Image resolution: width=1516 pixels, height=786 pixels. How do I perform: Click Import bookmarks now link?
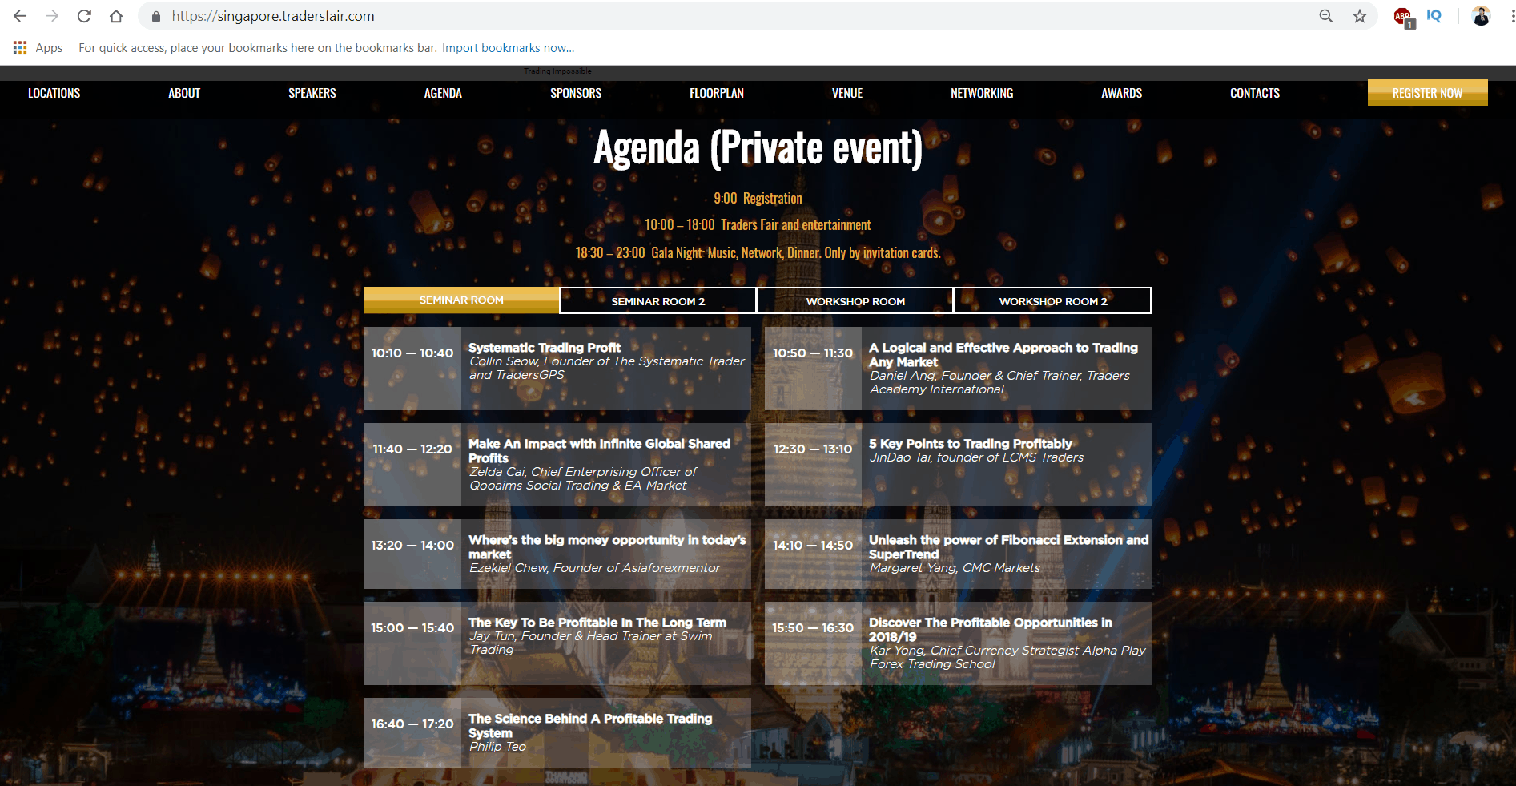508,48
